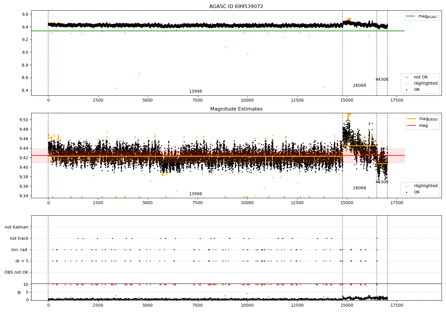
Task: Click obsid label '26068' in Magnitude Estimates plot
Action: (x=359, y=188)
